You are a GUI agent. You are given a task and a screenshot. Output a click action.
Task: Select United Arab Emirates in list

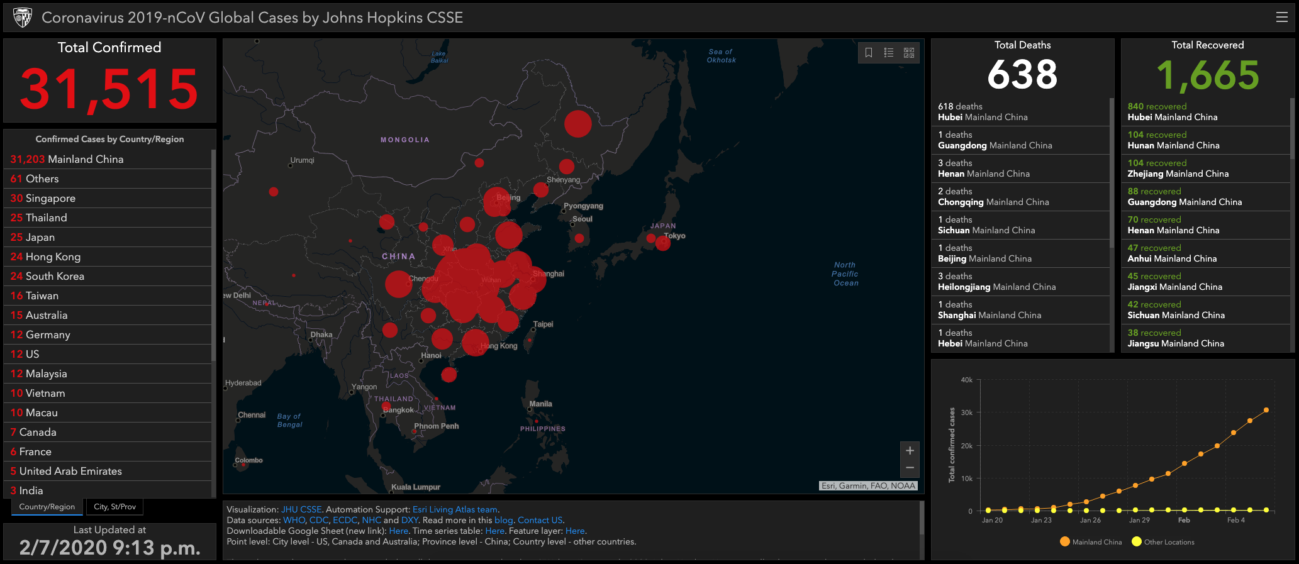point(108,472)
